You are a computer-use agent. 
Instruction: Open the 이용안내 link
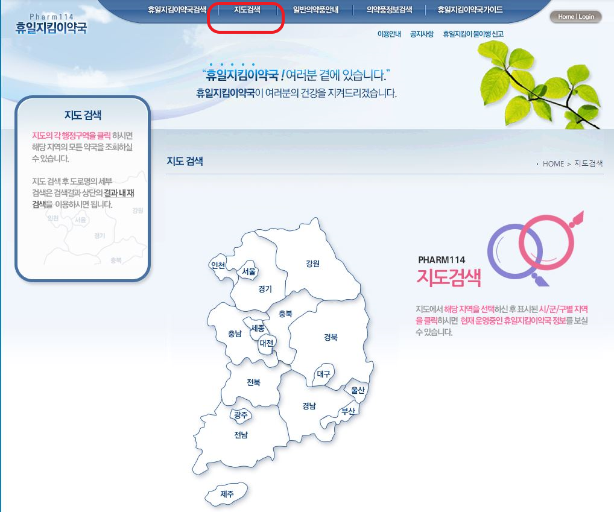389,34
